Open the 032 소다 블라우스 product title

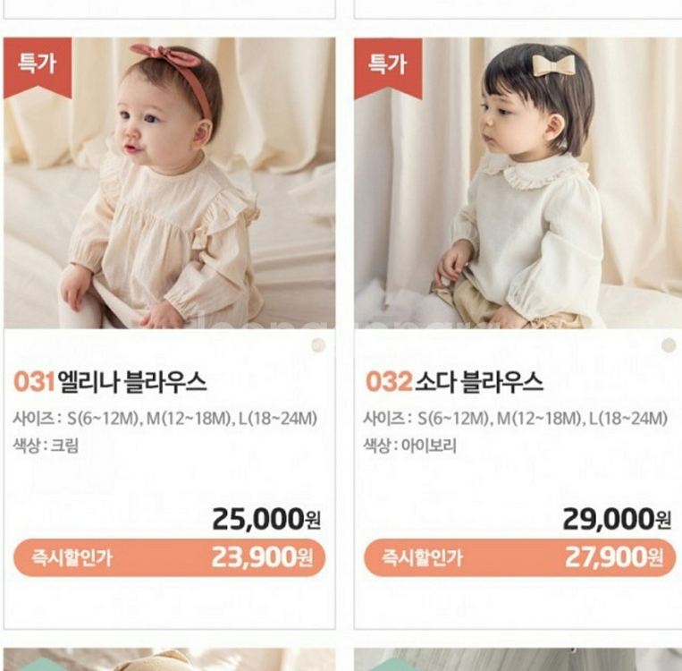(x=454, y=382)
